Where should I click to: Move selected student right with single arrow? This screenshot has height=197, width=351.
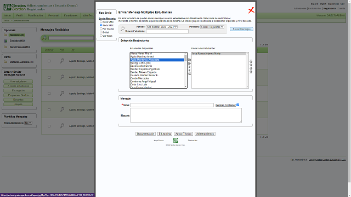coord(190,67)
